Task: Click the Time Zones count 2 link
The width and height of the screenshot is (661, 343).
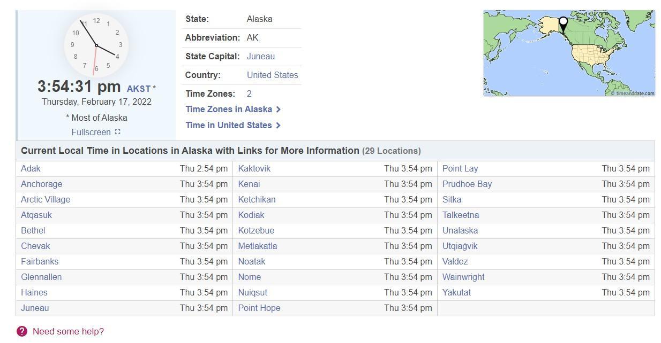Action: coord(249,94)
